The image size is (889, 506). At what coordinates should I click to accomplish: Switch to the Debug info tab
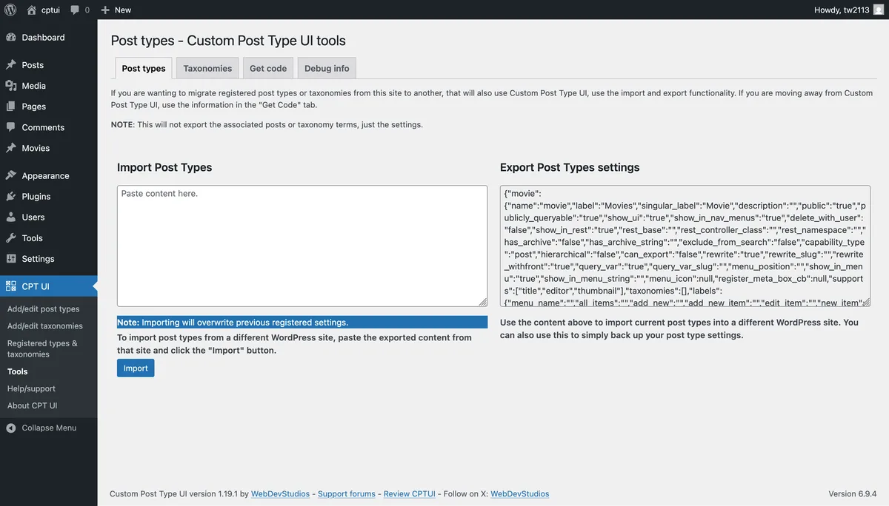point(327,68)
